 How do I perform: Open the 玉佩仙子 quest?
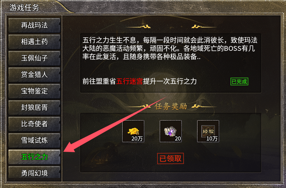click(x=34, y=58)
